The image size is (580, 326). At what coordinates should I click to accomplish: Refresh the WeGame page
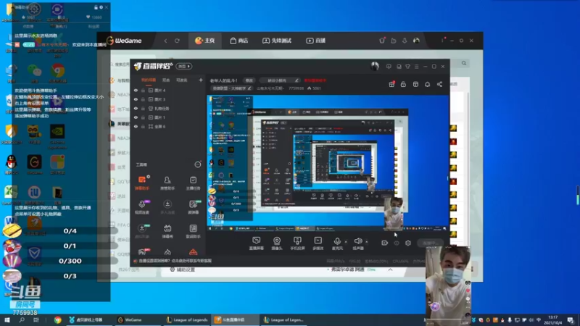pyautogui.click(x=177, y=41)
